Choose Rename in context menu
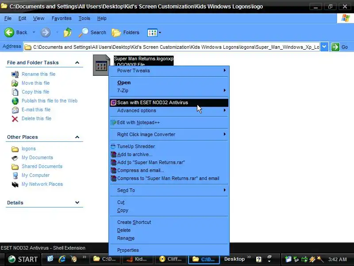 169,238
